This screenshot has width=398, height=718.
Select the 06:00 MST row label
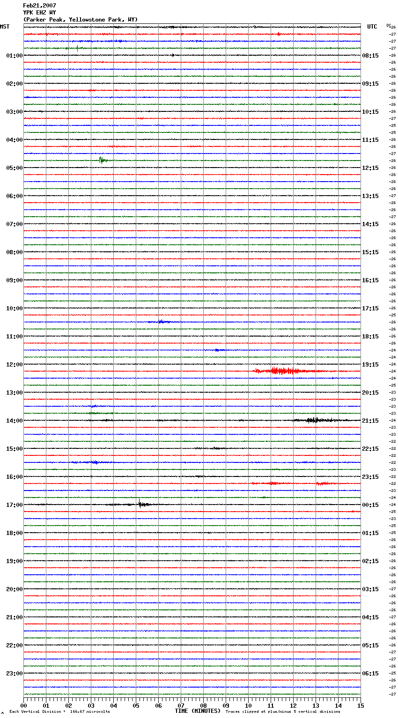14,196
